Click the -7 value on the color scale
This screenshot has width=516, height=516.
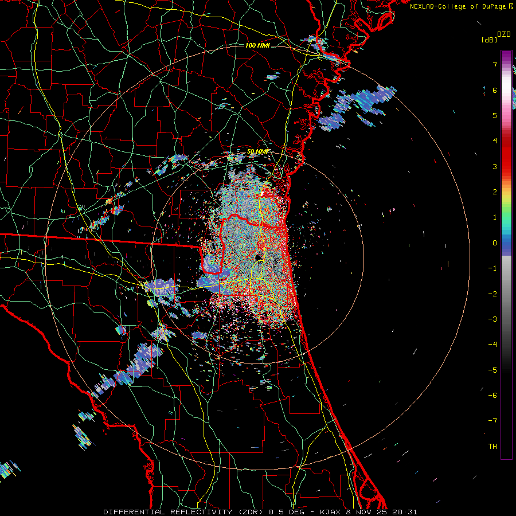492,421
